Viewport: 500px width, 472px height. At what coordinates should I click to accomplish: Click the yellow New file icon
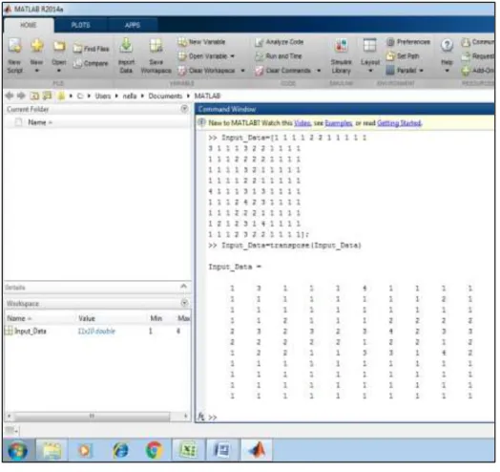(37, 46)
